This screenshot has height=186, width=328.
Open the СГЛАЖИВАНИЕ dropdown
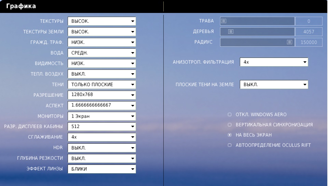click(102, 137)
